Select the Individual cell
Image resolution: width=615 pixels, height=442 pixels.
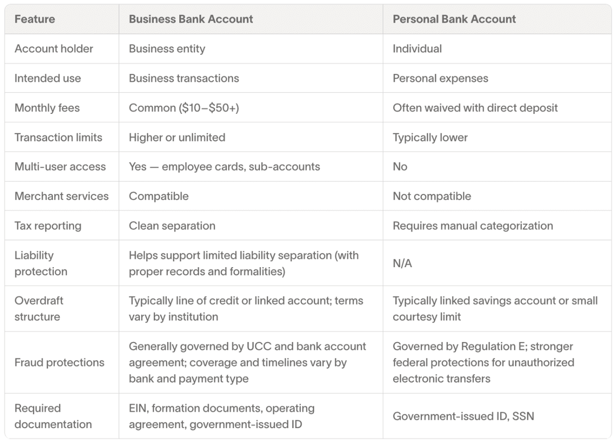point(417,49)
